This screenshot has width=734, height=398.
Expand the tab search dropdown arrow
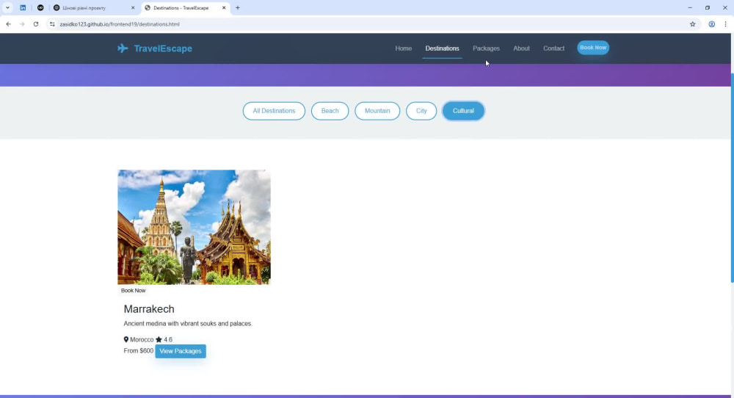click(x=7, y=8)
